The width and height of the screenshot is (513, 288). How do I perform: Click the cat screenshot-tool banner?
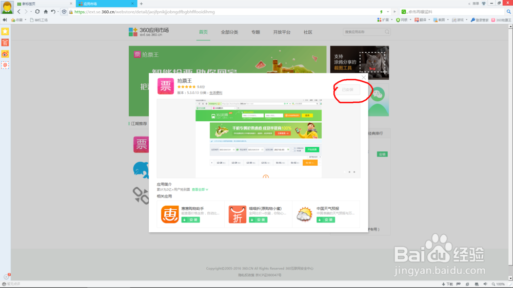tap(359, 62)
